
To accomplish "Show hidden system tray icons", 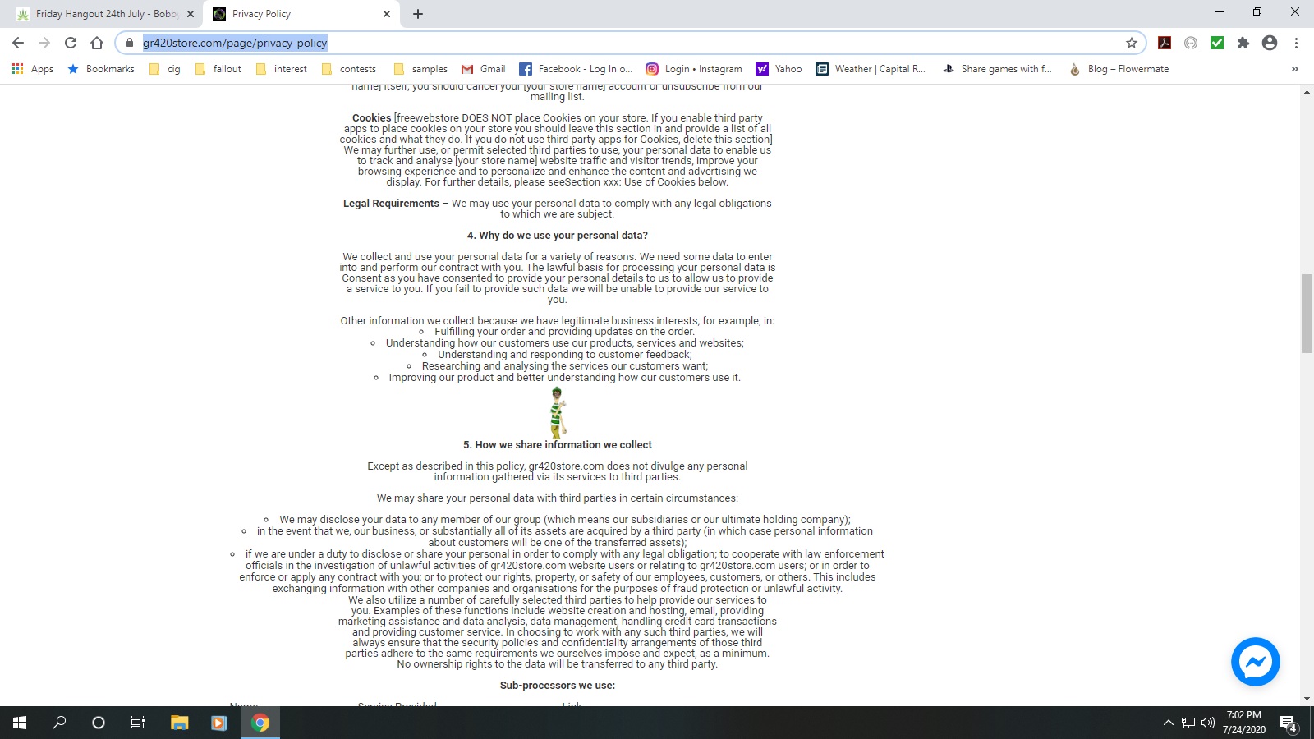I will click(1168, 723).
